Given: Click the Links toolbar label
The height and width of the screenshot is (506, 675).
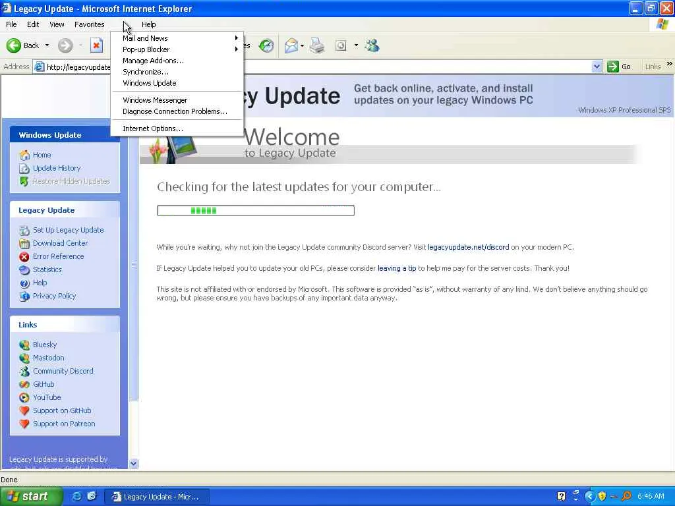Looking at the screenshot, I should (x=653, y=67).
